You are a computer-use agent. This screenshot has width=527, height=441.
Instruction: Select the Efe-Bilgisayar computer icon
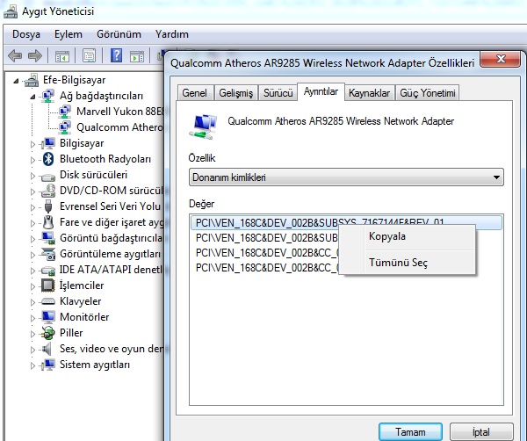32,80
